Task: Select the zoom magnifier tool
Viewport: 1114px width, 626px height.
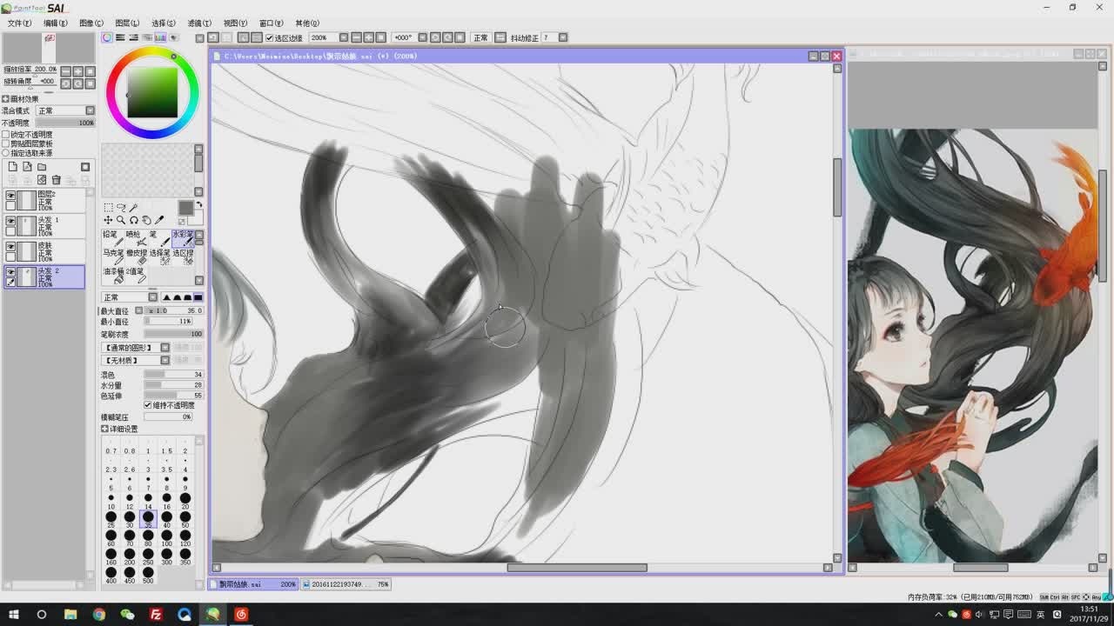Action: [x=121, y=221]
